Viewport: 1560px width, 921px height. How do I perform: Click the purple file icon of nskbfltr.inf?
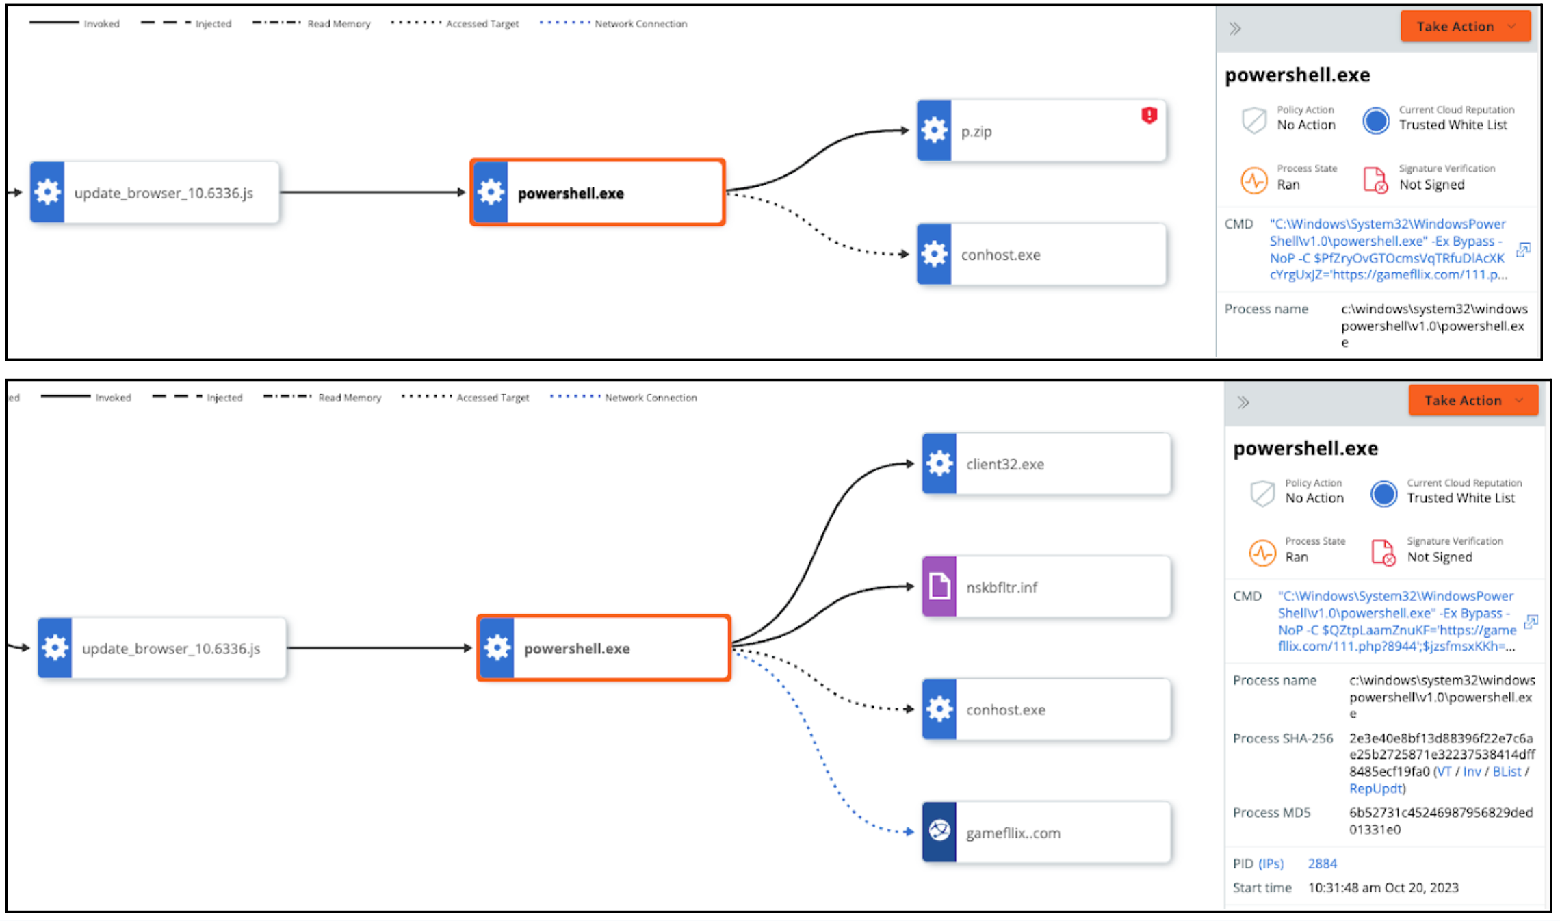[x=939, y=587]
